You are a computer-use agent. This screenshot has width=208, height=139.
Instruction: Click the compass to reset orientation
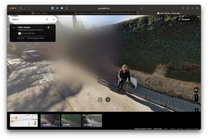click(x=196, y=90)
